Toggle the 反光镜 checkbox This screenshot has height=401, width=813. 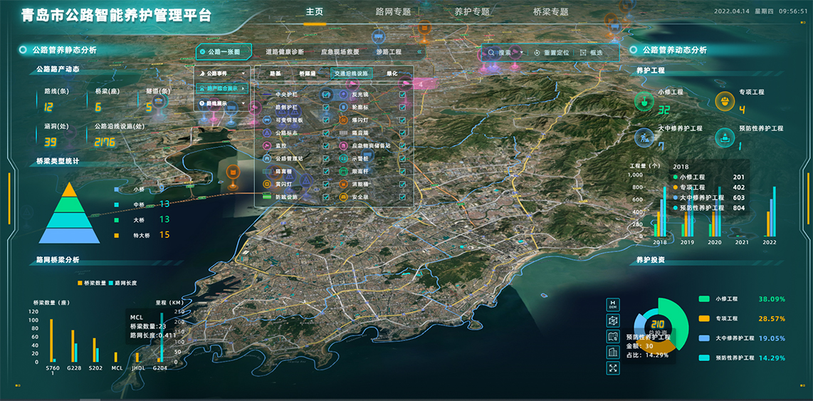(403, 95)
